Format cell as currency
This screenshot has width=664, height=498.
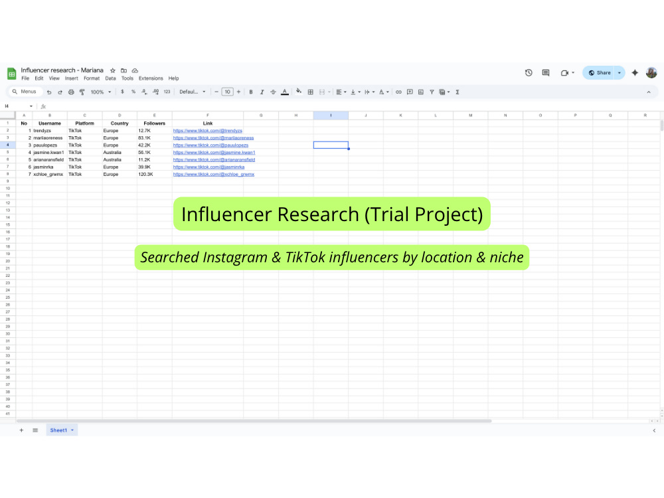pos(122,92)
